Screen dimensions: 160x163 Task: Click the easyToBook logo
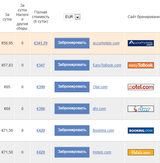pos(141,65)
